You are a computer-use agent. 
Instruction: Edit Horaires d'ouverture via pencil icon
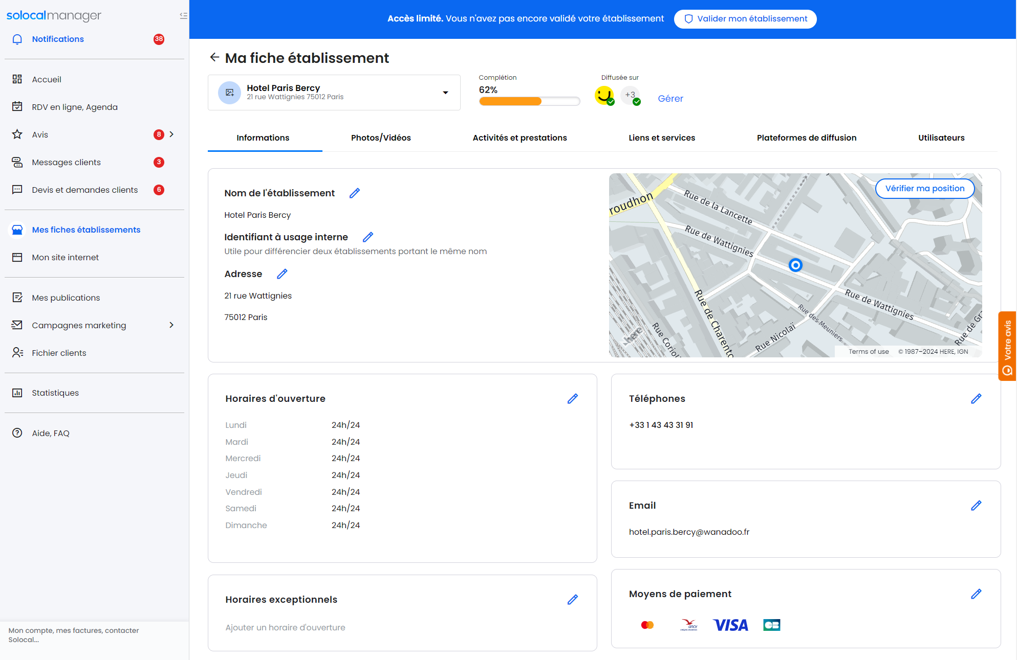572,399
